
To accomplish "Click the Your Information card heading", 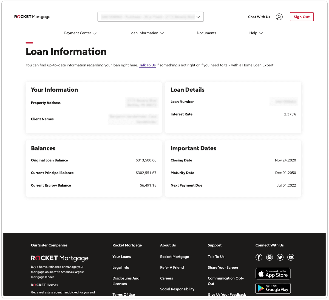I will (x=54, y=90).
